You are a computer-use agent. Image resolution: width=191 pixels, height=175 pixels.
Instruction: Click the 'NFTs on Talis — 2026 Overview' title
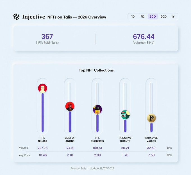coord(77,17)
